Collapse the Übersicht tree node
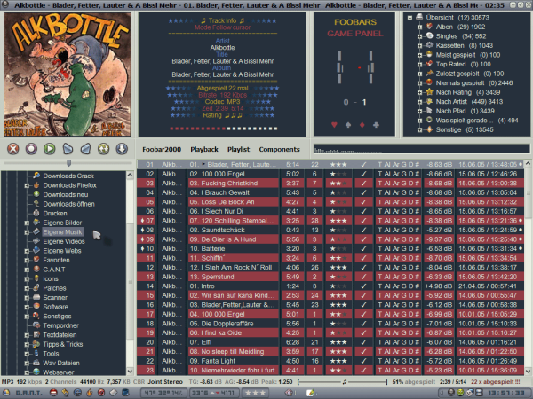 [x=410, y=18]
